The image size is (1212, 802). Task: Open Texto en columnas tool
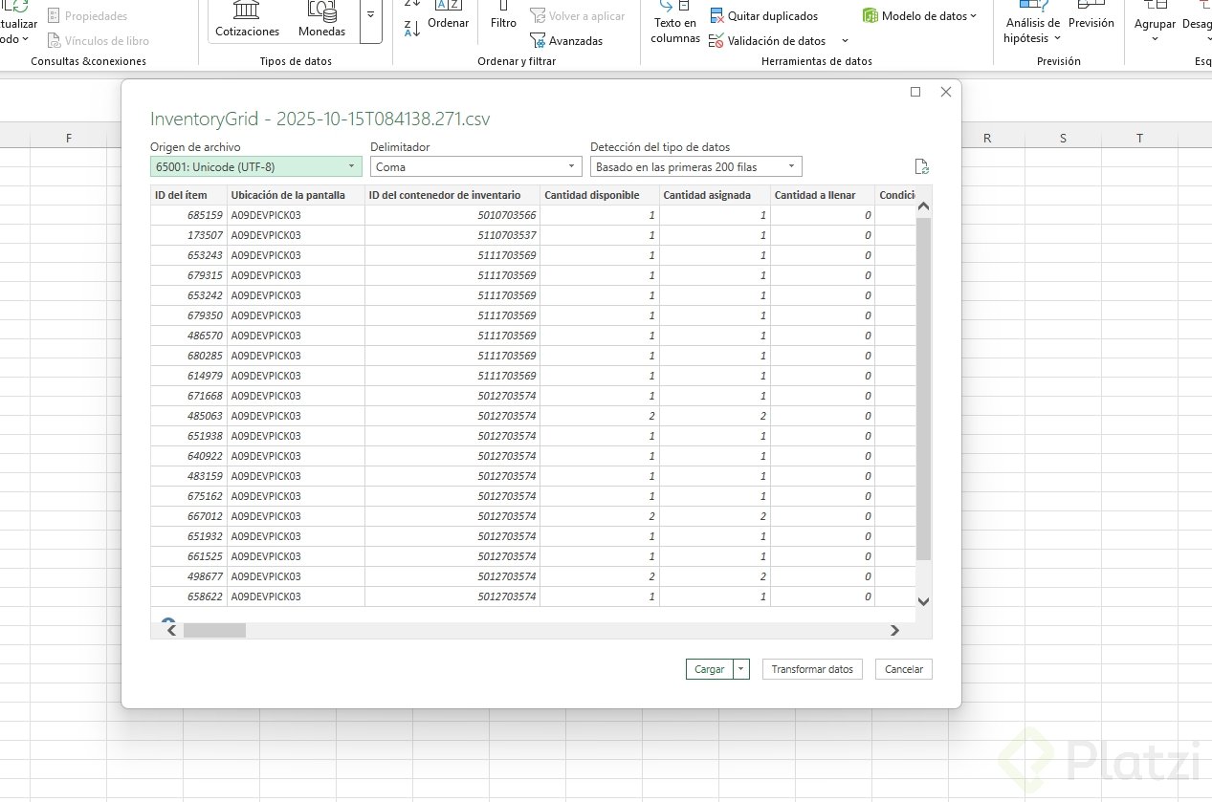[x=675, y=23]
